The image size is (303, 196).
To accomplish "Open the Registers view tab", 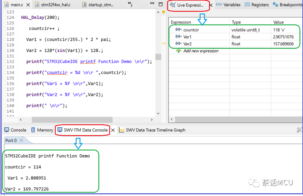I will [x=257, y=5].
